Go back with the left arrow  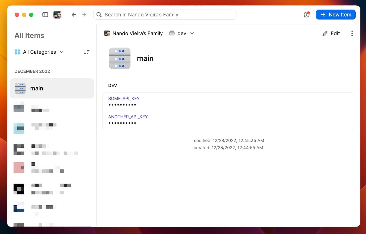pos(74,15)
